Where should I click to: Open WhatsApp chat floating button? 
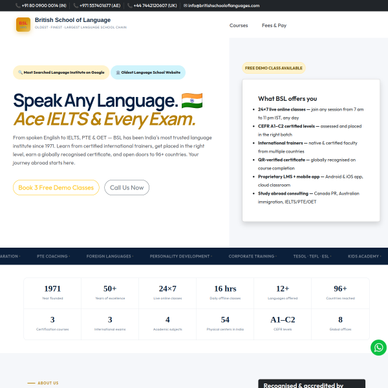click(x=378, y=347)
